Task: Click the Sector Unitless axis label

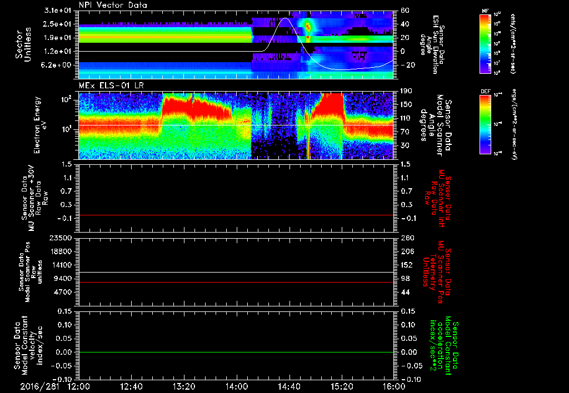Action: pyautogui.click(x=23, y=44)
